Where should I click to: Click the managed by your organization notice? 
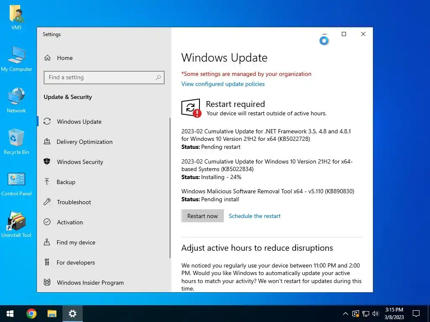coord(246,74)
